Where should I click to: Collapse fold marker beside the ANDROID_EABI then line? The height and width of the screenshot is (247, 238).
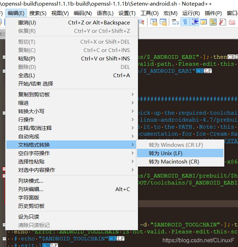(x=4, y=57)
